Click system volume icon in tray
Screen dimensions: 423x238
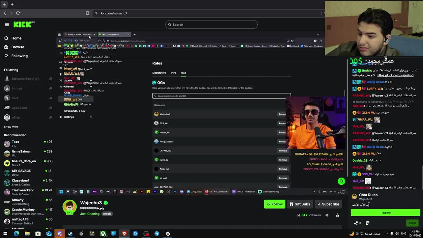click(x=397, y=234)
